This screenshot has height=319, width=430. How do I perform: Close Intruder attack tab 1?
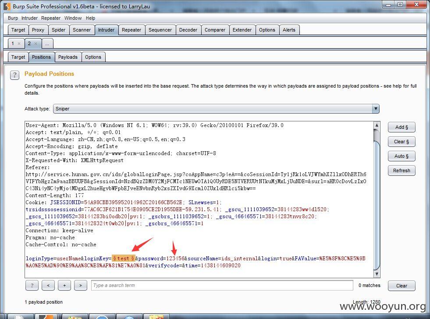19,43
